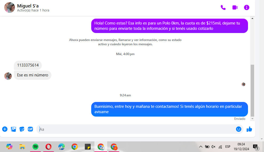The height and width of the screenshot is (152, 264).
Task: Send a thumbs up like
Action: click(x=249, y=129)
